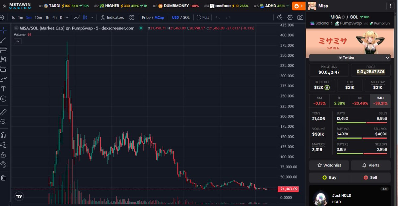This screenshot has height=206, width=398.
Task: Add MISA to Watchlist
Action: (329, 165)
